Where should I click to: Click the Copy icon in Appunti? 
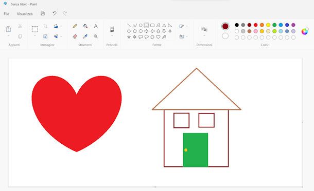click(20, 36)
